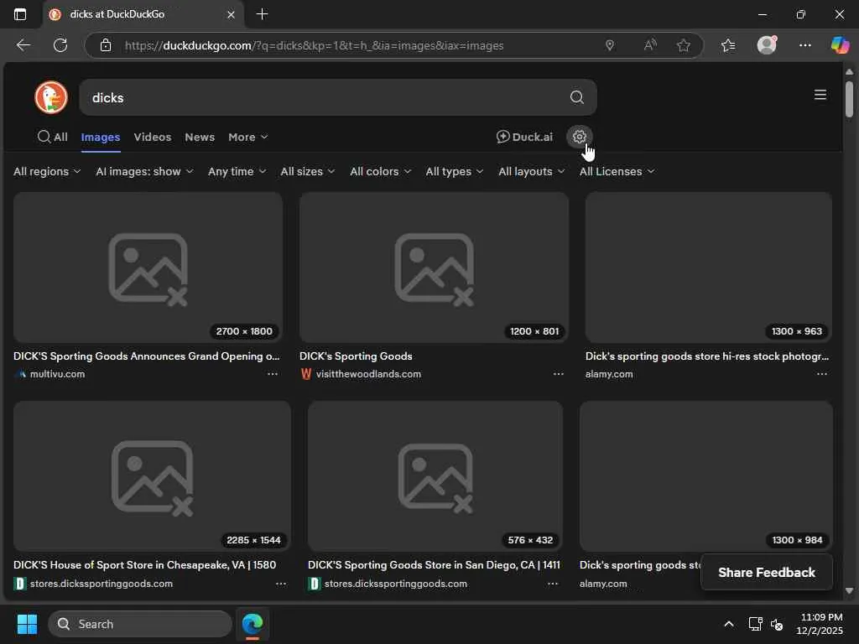The width and height of the screenshot is (859, 644).
Task: Click the browser address bar URL
Action: pos(314,45)
